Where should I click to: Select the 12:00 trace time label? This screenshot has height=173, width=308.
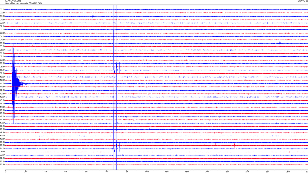click(x=2, y=90)
